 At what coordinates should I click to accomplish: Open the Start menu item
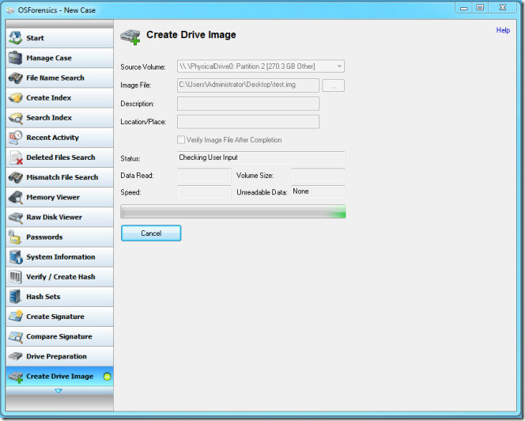35,38
